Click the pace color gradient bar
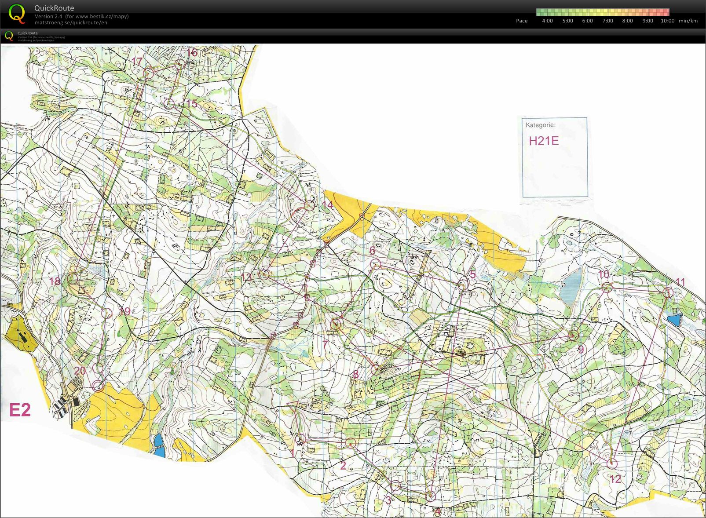Screen dimensions: 706x518 [x=603, y=12]
